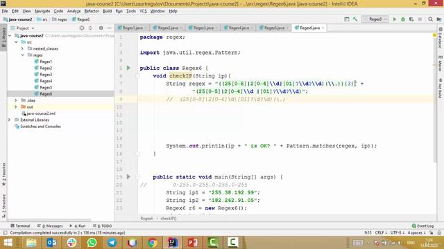Toggle the Database tool window side tab
This screenshot has width=444, height=249.
(441, 38)
